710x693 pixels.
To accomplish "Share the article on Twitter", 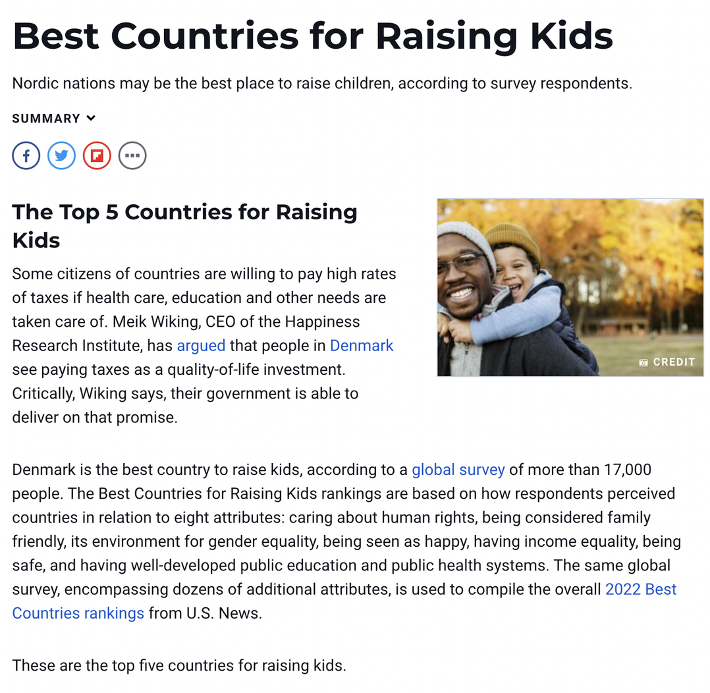I will pyautogui.click(x=62, y=156).
